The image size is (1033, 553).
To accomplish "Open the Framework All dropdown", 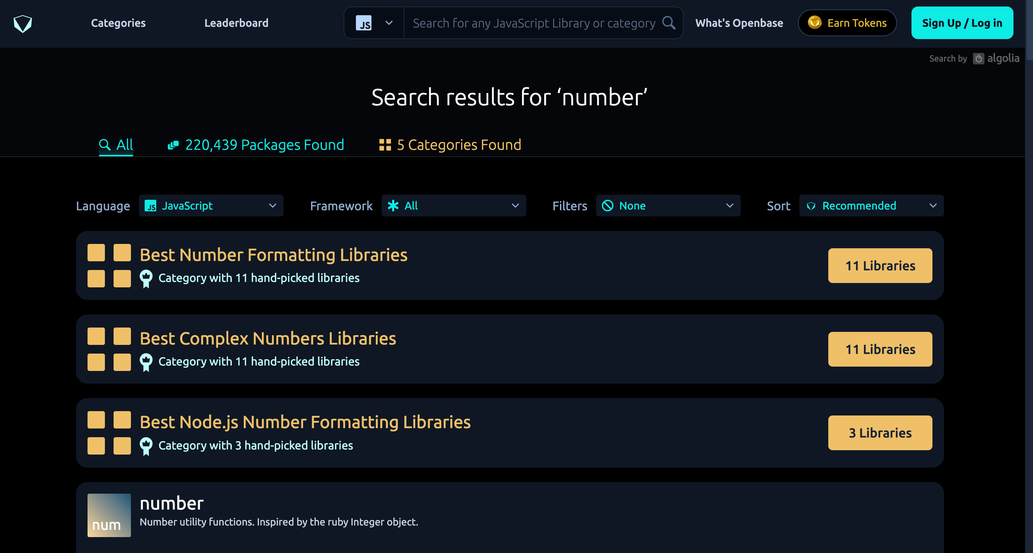I will click(x=453, y=206).
